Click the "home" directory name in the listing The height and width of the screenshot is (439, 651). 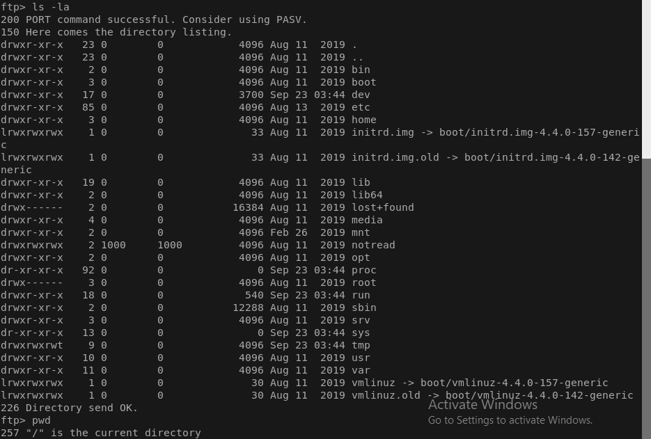tap(363, 120)
